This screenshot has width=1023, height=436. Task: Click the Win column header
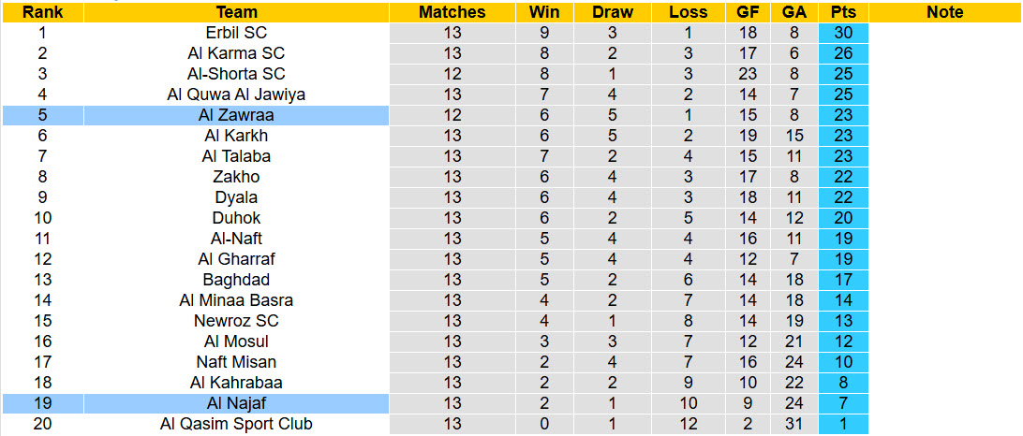[544, 12]
